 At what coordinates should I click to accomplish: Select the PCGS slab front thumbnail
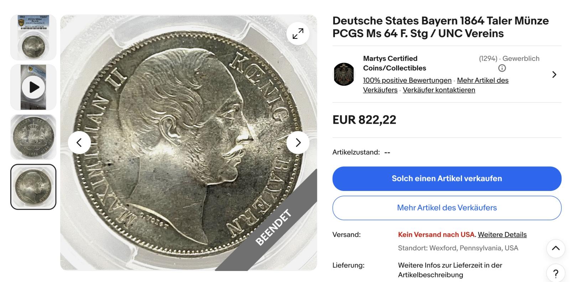click(33, 37)
